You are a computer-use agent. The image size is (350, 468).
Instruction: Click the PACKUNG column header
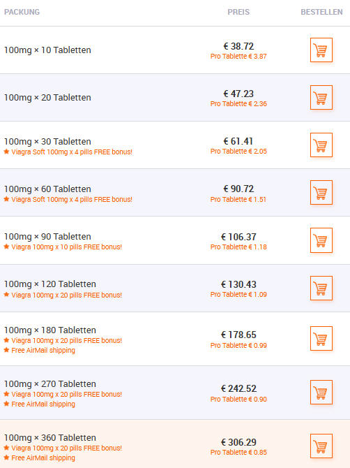(x=22, y=12)
